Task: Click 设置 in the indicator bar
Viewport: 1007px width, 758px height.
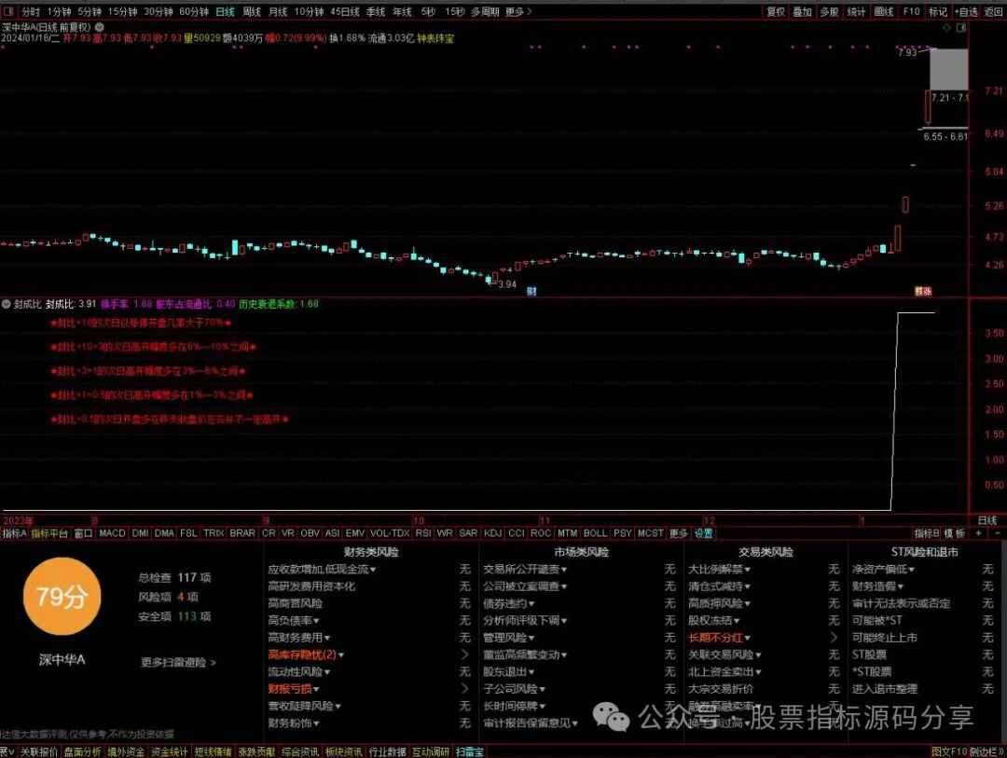Action: point(704,533)
